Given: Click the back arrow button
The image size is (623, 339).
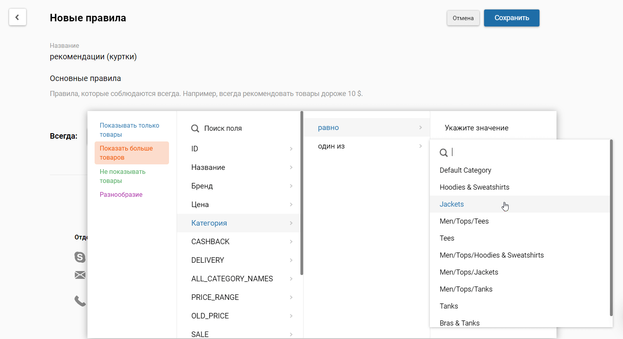Looking at the screenshot, I should coord(17,17).
